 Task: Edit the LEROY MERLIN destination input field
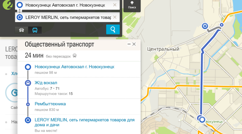pos(67,17)
